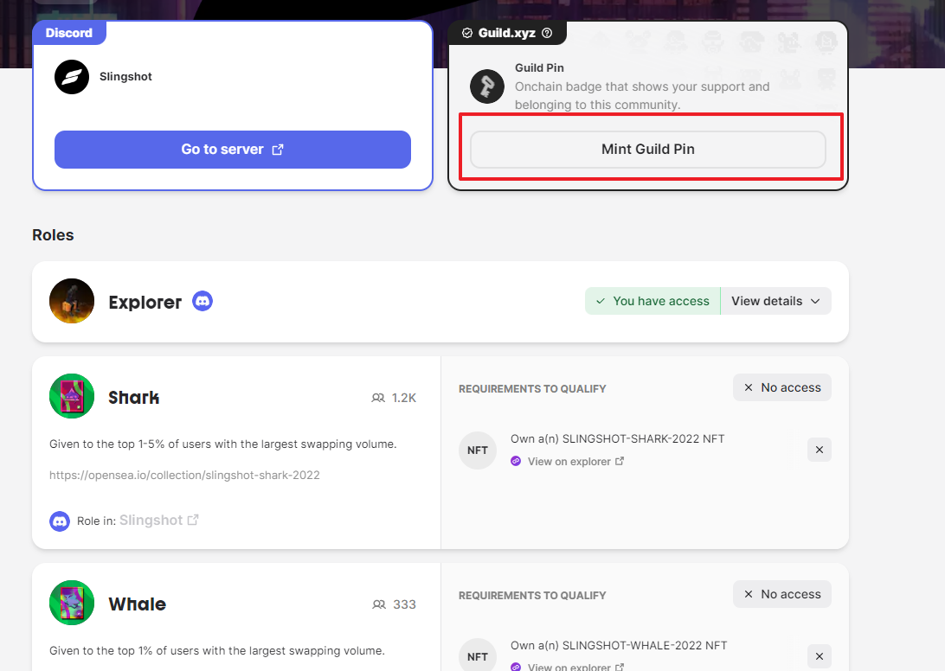945x671 pixels.
Task: Click X icon on Shark NFT requirement
Action: [x=820, y=450]
